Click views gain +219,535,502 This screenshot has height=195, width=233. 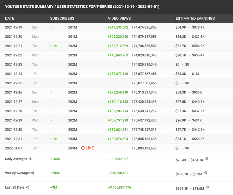[118, 27]
